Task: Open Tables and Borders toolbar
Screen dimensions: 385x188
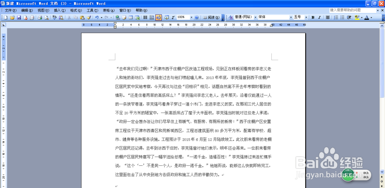Action: click(x=124, y=17)
